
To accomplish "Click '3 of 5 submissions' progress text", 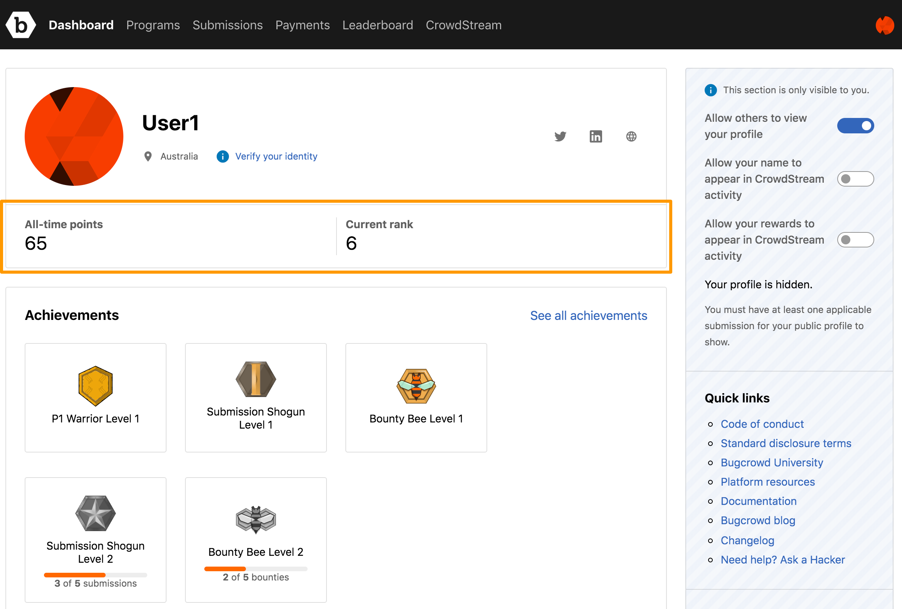I will pyautogui.click(x=96, y=584).
